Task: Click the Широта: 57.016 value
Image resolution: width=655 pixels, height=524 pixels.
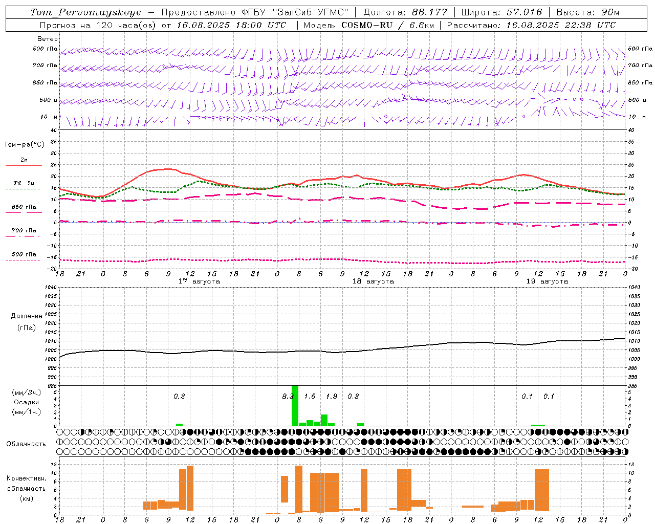Action: click(501, 12)
